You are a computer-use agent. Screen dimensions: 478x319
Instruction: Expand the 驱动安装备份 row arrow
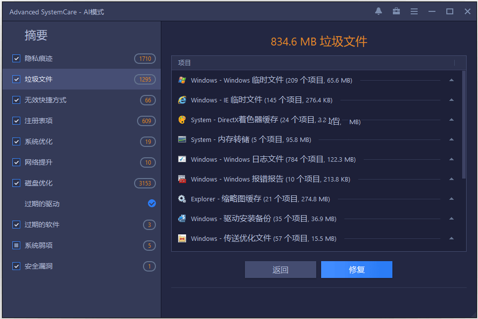coord(451,219)
